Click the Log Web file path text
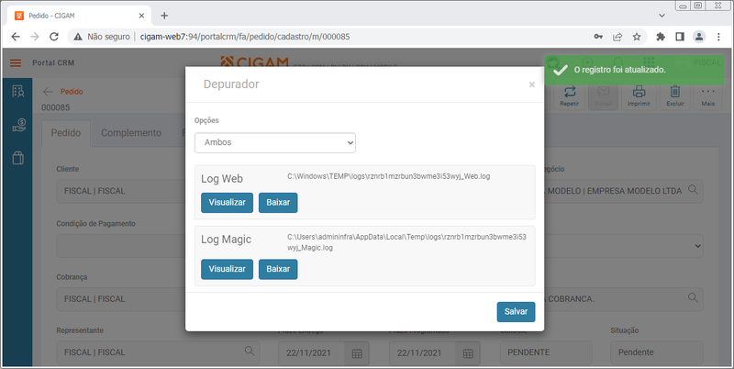 pos(388,176)
